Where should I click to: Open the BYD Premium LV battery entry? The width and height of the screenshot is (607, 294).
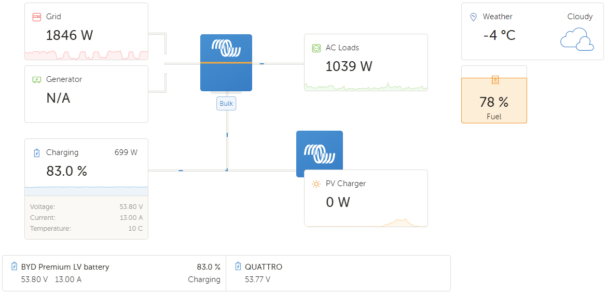(x=114, y=273)
